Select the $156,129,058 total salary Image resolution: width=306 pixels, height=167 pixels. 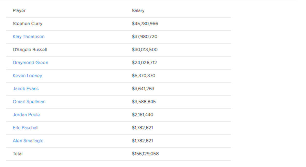pyautogui.click(x=145, y=154)
